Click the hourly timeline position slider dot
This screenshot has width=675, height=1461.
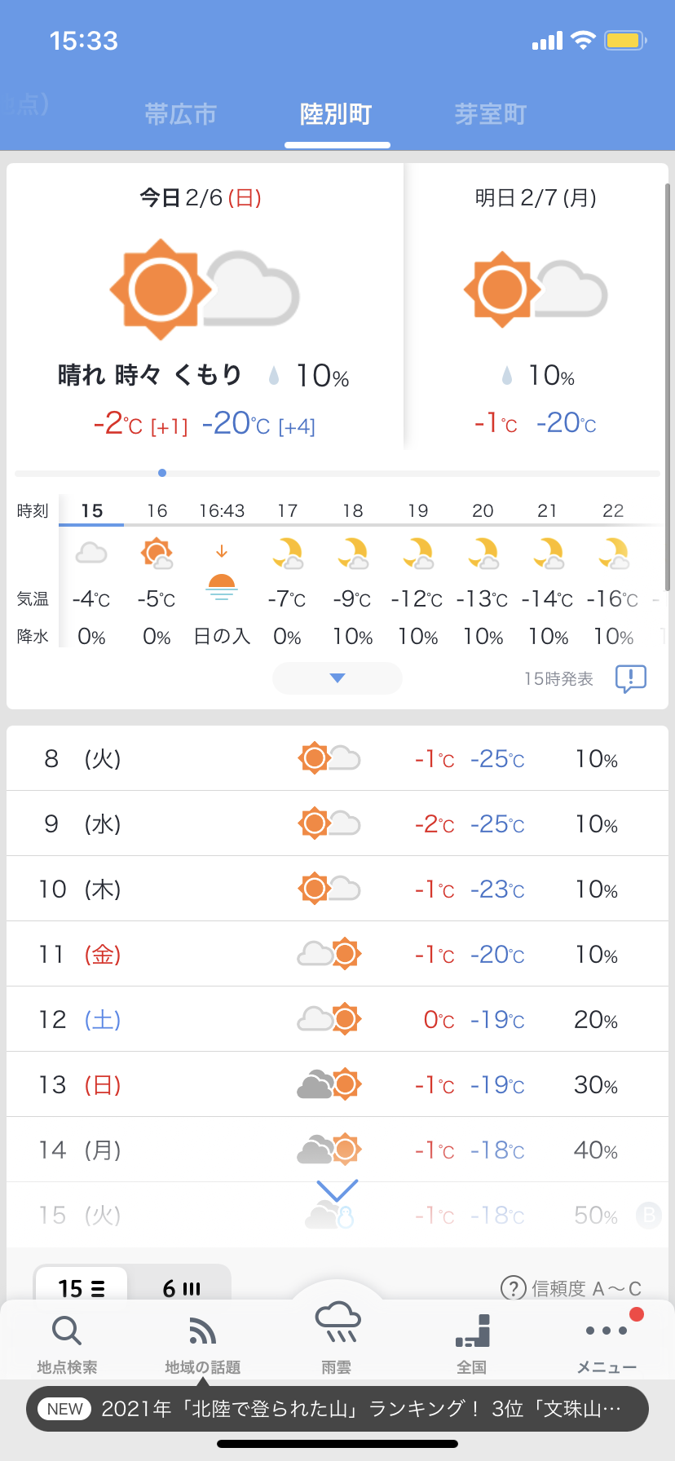162,473
